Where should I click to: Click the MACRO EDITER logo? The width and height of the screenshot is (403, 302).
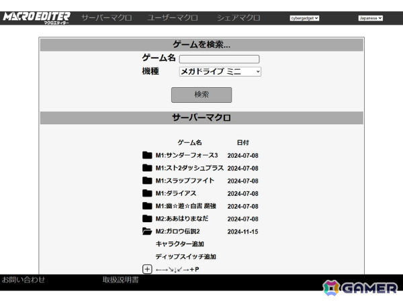36,17
